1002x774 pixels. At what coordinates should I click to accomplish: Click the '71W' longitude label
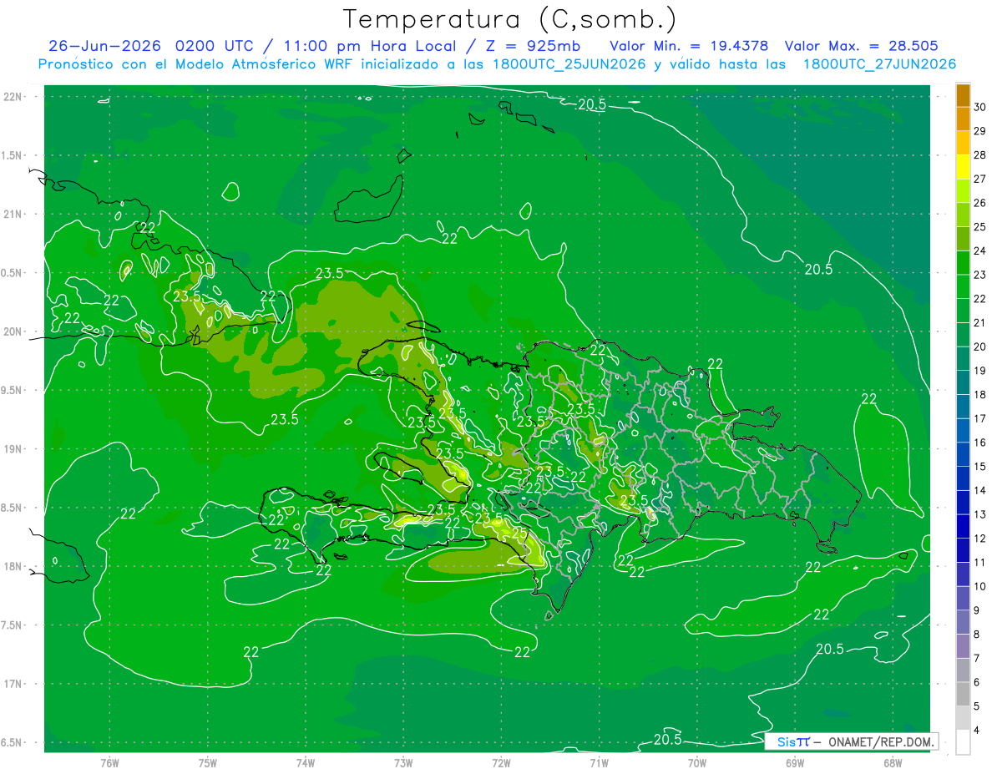pos(599,762)
